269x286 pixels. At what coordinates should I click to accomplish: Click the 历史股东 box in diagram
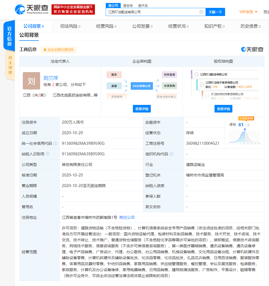(x=117, y=97)
